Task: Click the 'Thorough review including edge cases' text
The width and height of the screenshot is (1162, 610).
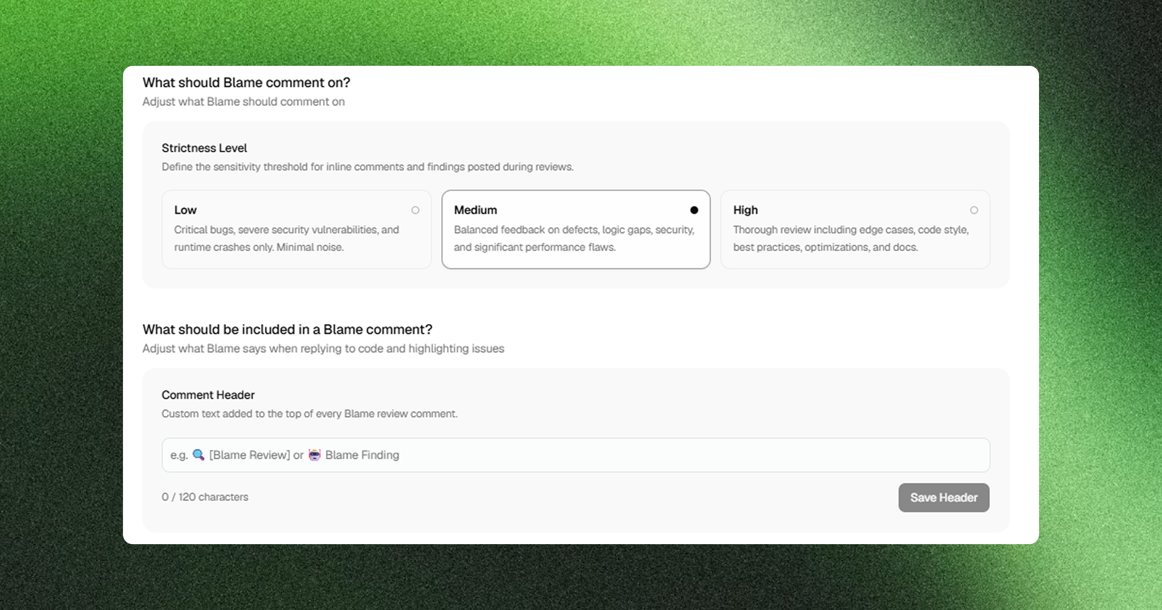Action: (x=851, y=238)
